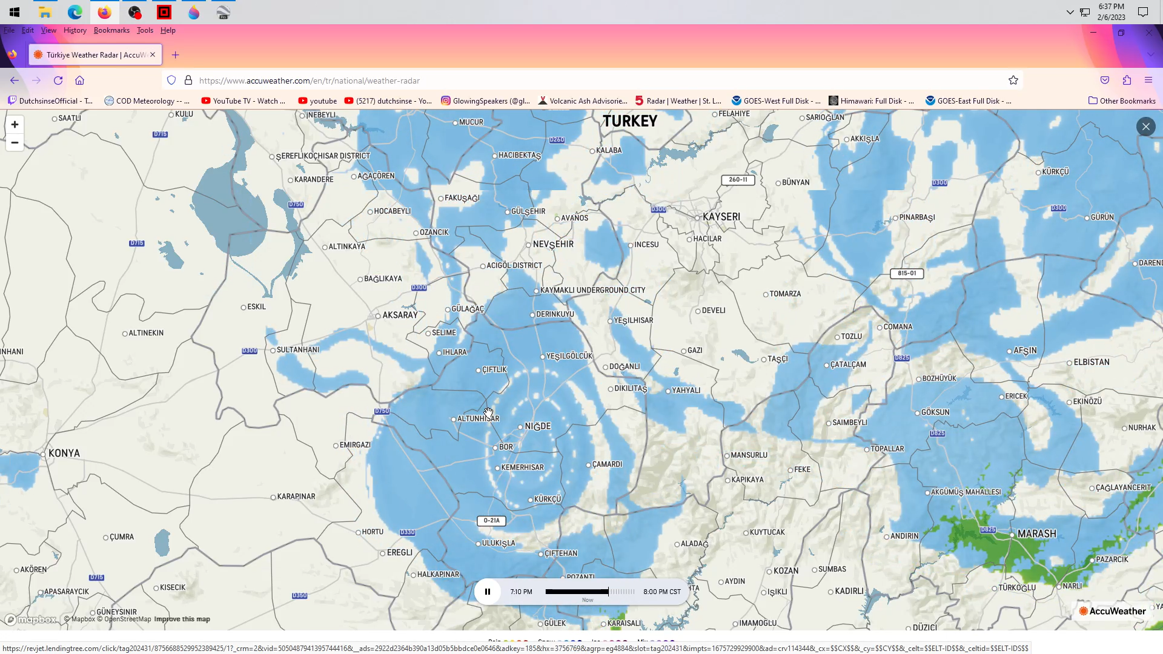Select the Türkiye Weather Radar tab

coord(95,55)
